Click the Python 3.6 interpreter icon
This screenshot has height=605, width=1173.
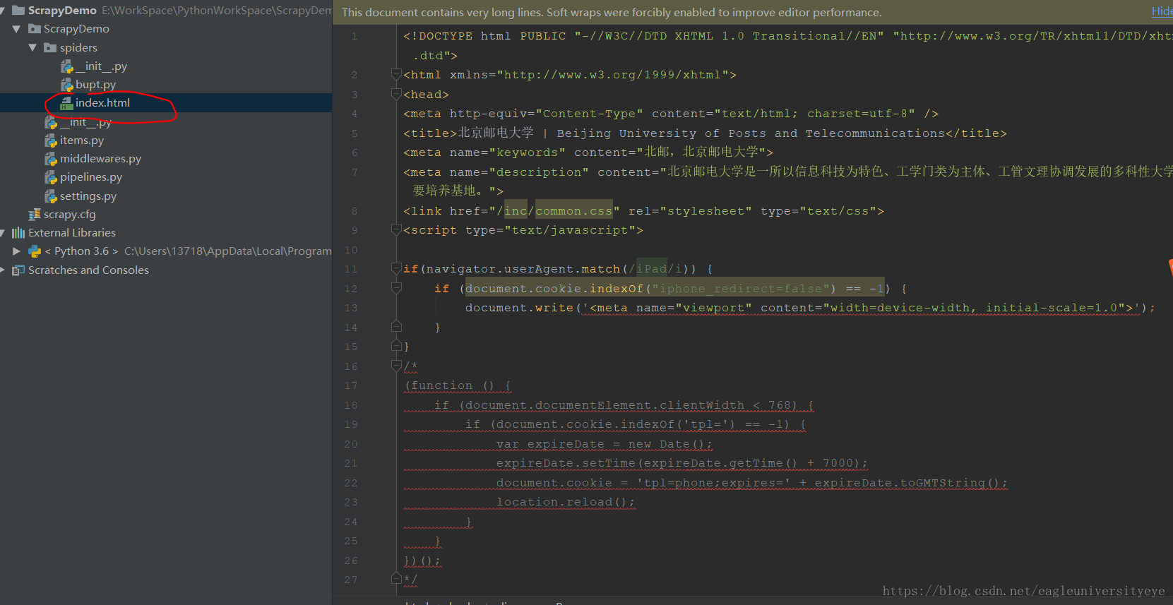coord(35,251)
